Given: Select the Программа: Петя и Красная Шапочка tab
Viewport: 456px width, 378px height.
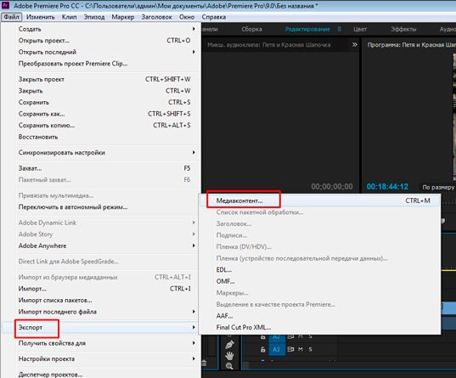Looking at the screenshot, I should coord(411,45).
